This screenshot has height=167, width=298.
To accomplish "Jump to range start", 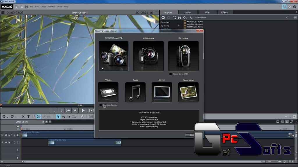I will [68, 110].
